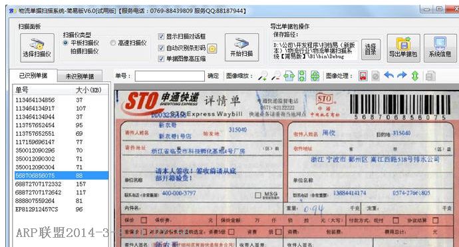Click the 开始扫描 button
This screenshot has height=247, width=459.
[241, 47]
